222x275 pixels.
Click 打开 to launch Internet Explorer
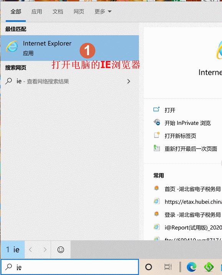tap(170, 110)
